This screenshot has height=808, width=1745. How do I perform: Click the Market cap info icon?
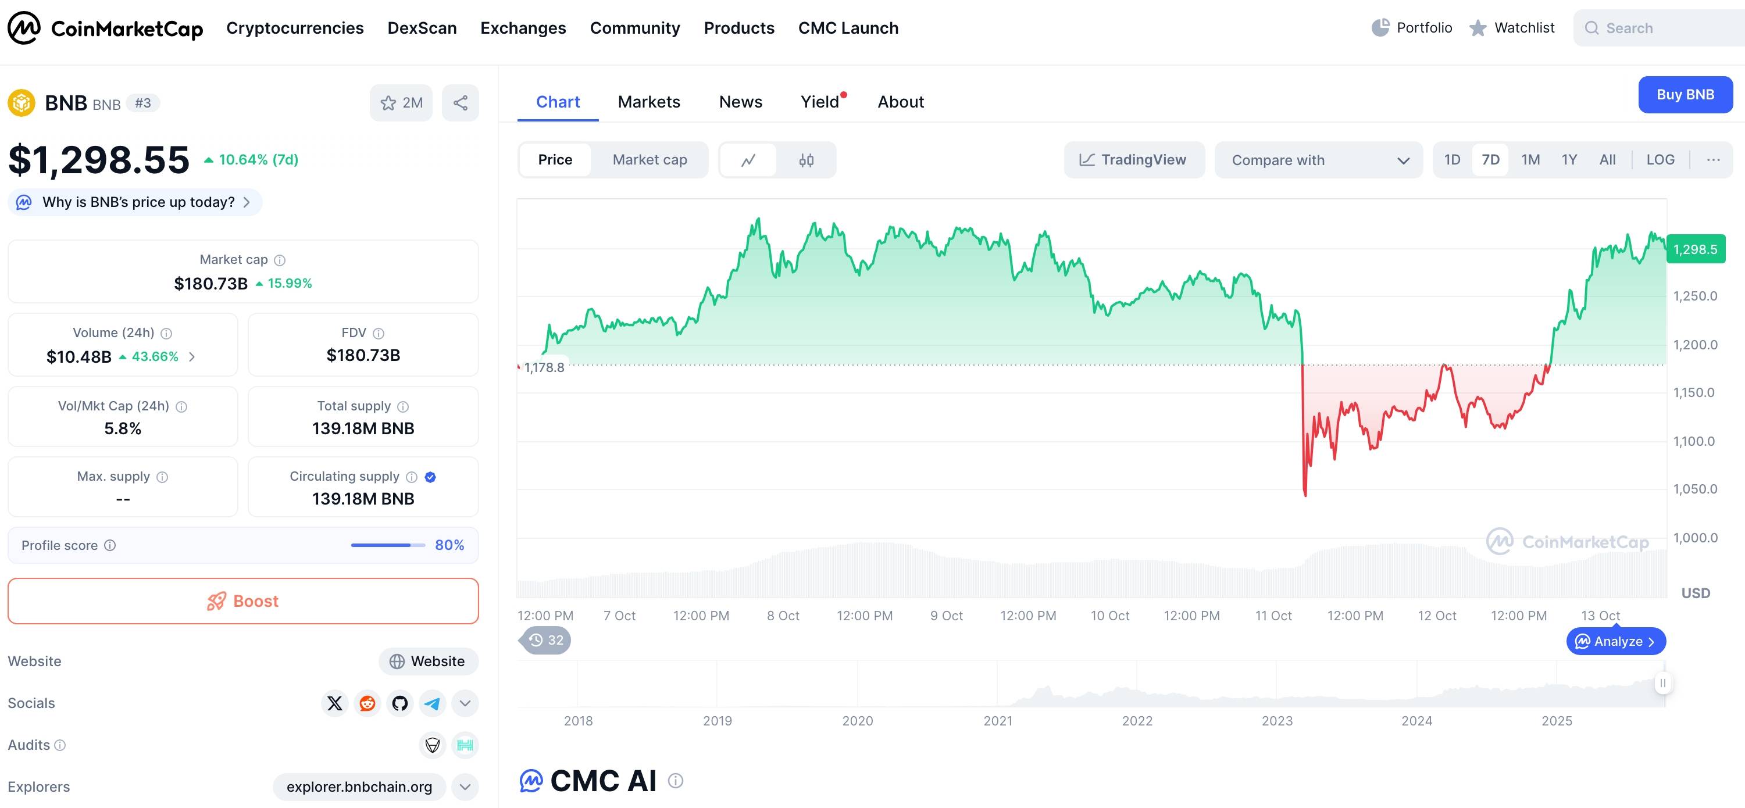click(x=280, y=260)
